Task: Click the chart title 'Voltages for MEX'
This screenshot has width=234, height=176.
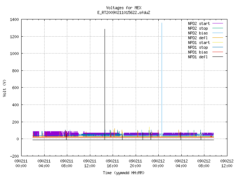Action: pyautogui.click(x=124, y=8)
